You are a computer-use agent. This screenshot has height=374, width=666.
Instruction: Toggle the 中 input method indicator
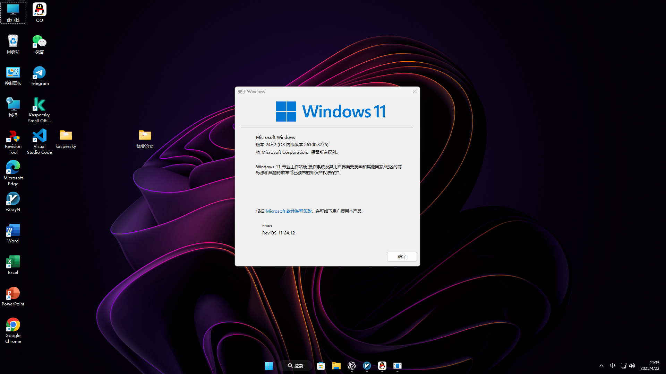[612, 366]
